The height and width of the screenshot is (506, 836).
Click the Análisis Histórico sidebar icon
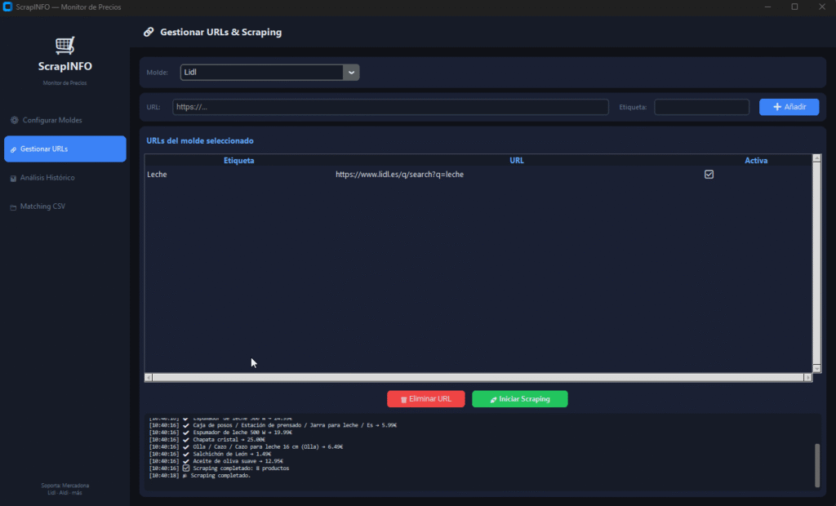(13, 178)
